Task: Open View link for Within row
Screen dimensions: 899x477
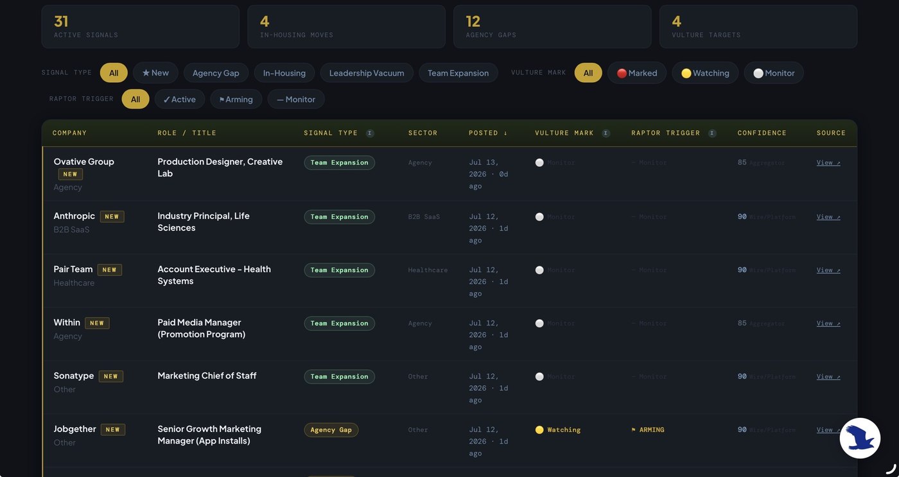Action: (828, 323)
